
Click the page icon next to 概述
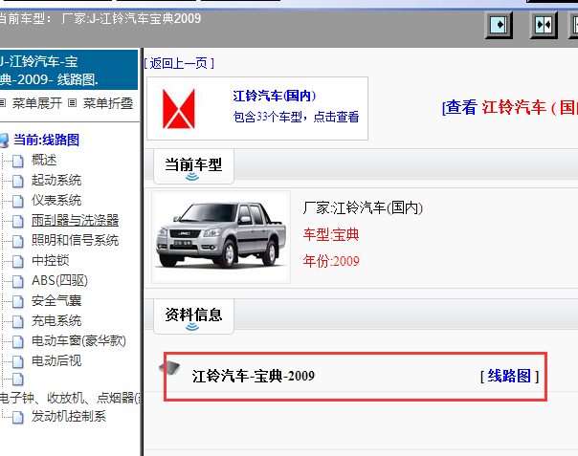[17, 161]
